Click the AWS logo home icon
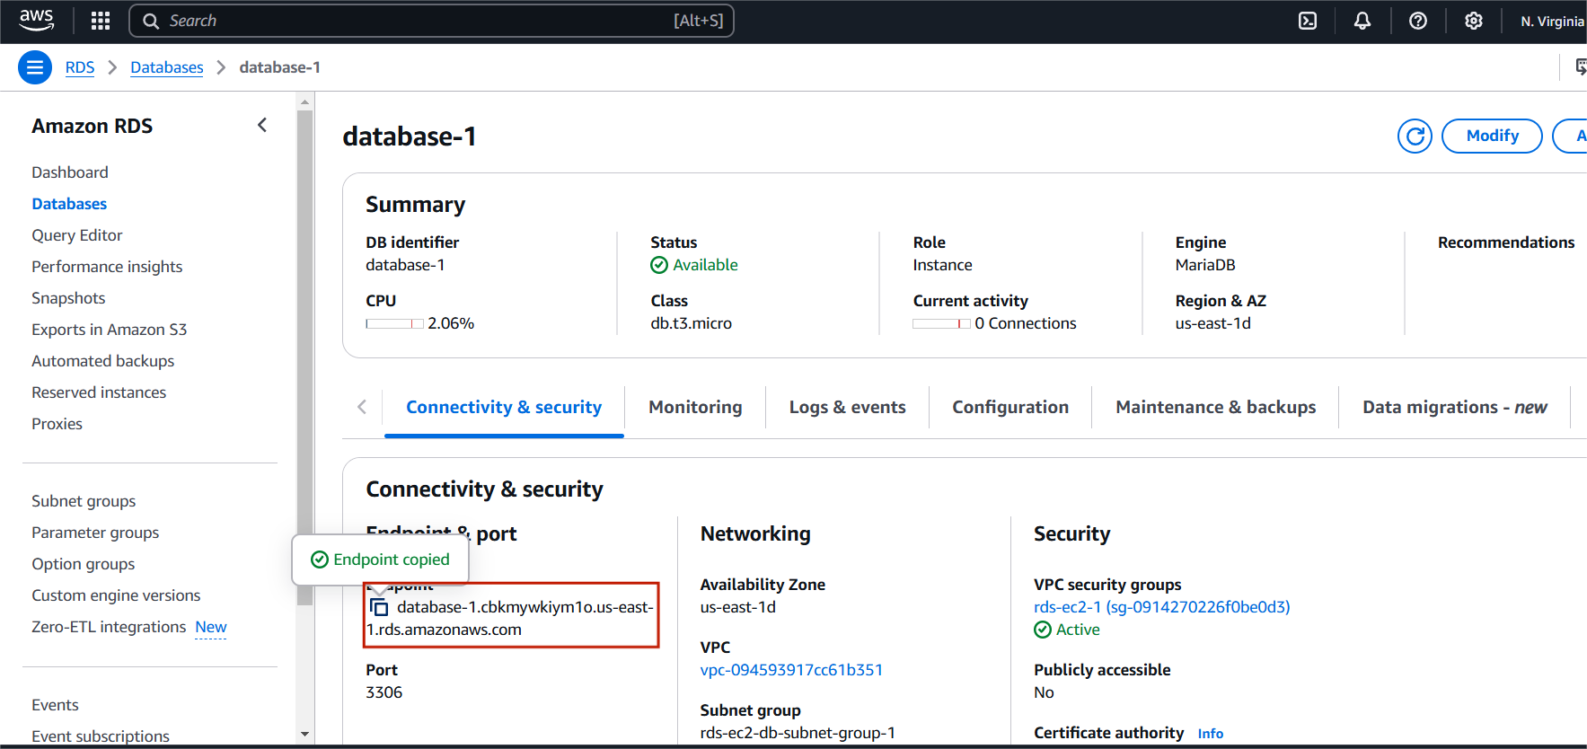The width and height of the screenshot is (1587, 749). tap(36, 20)
